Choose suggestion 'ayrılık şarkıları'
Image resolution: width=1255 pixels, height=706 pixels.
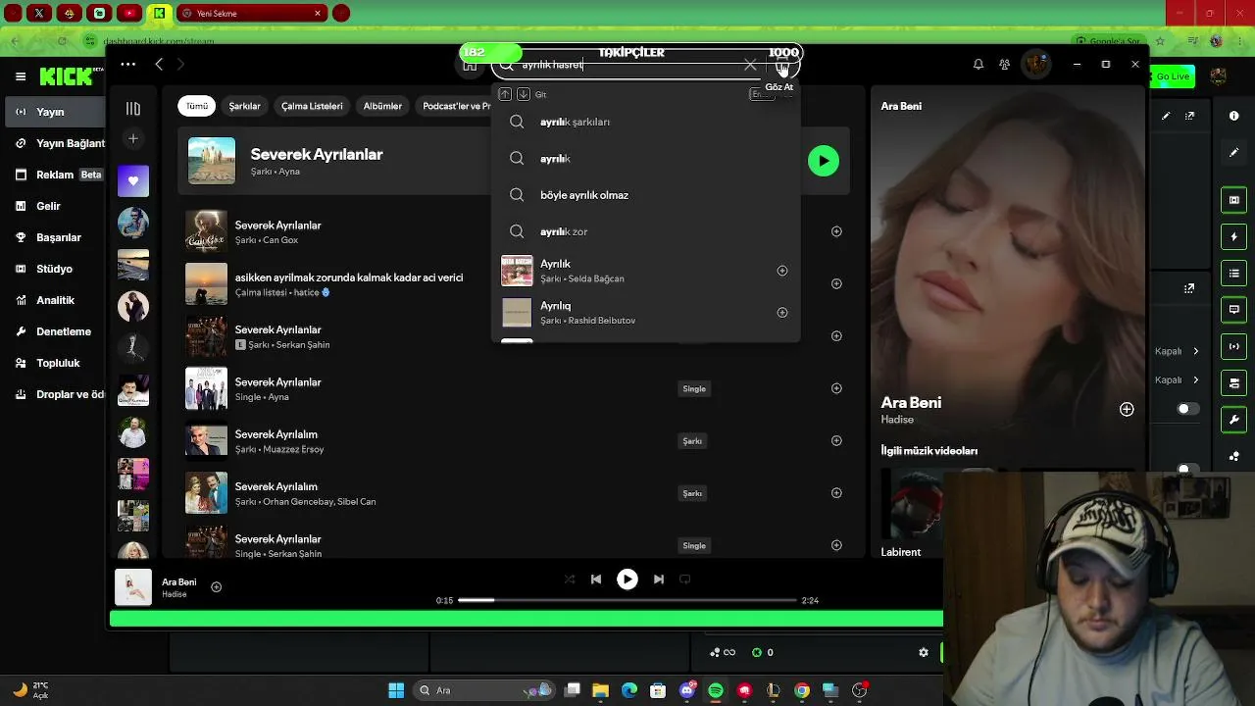tap(646, 122)
